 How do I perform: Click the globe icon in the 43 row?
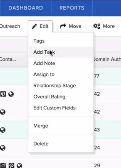point(3,130)
